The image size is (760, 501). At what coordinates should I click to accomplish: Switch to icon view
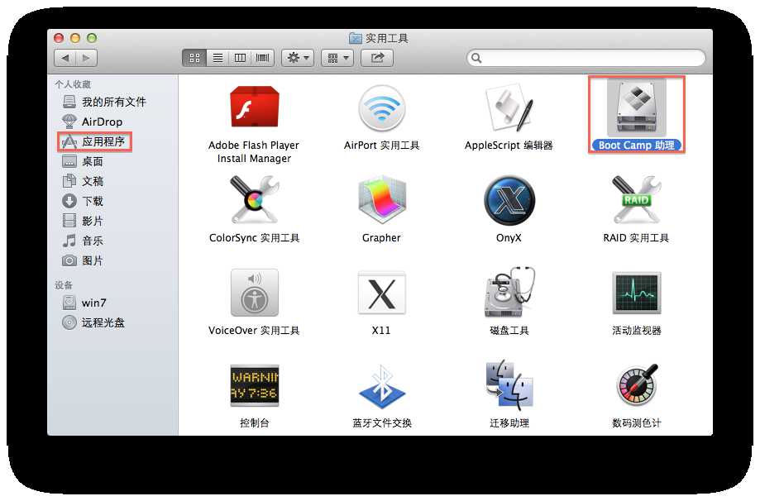point(194,58)
